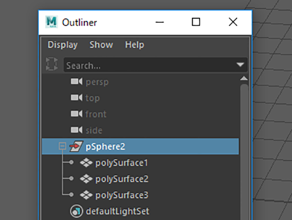This screenshot has width=292, height=220.
Task: Select the front camera name
Action: tap(96, 114)
